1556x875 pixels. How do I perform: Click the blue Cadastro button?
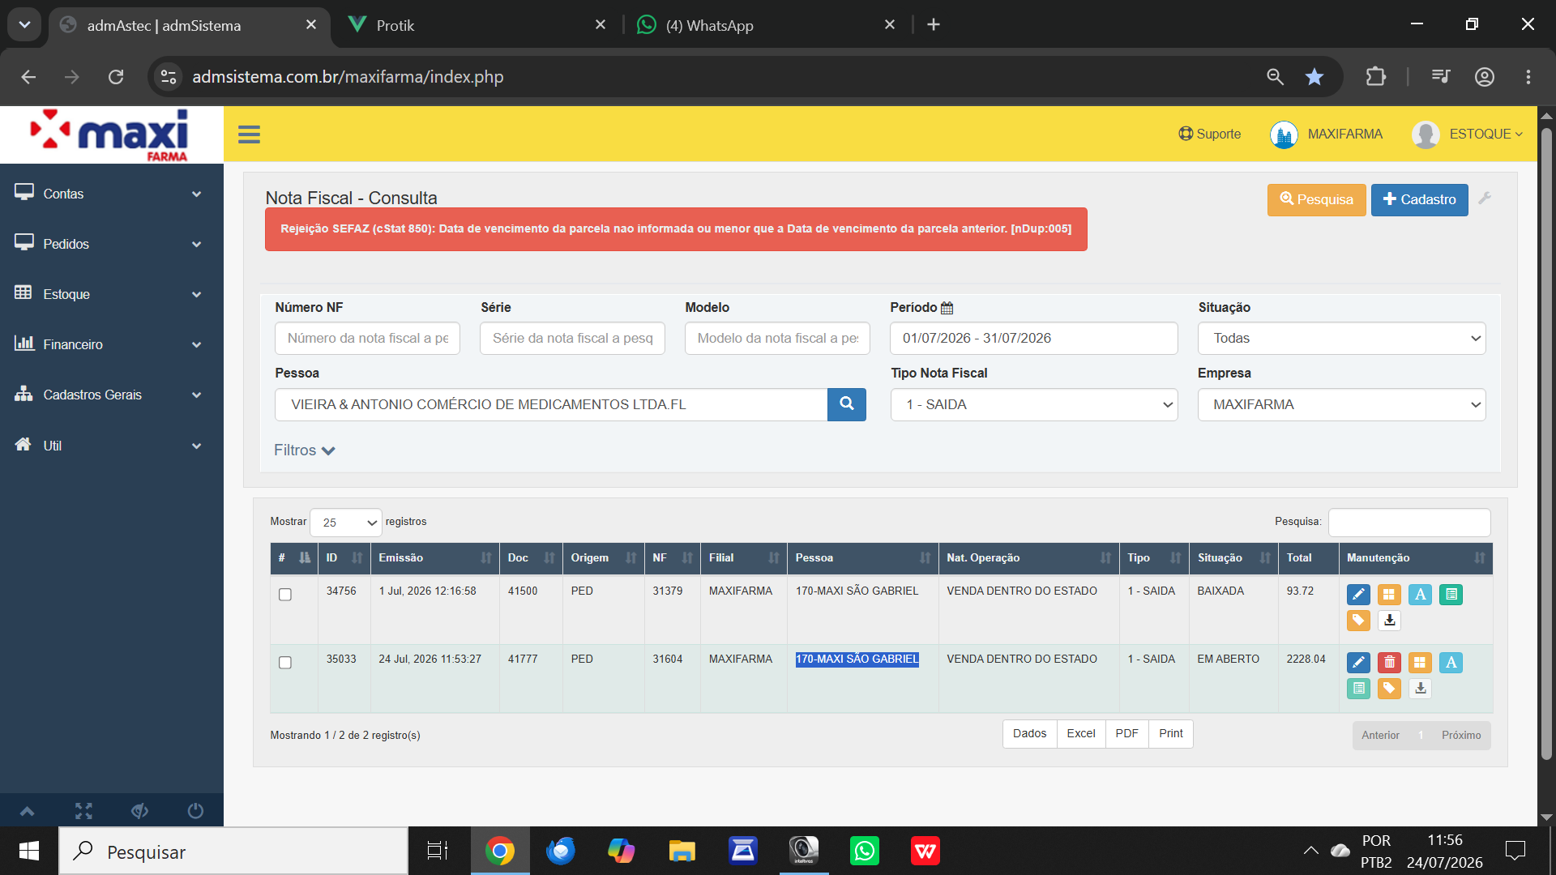(1419, 199)
